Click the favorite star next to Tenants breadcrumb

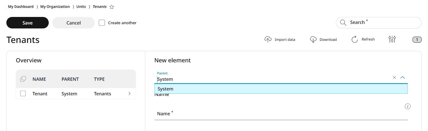coord(112,7)
